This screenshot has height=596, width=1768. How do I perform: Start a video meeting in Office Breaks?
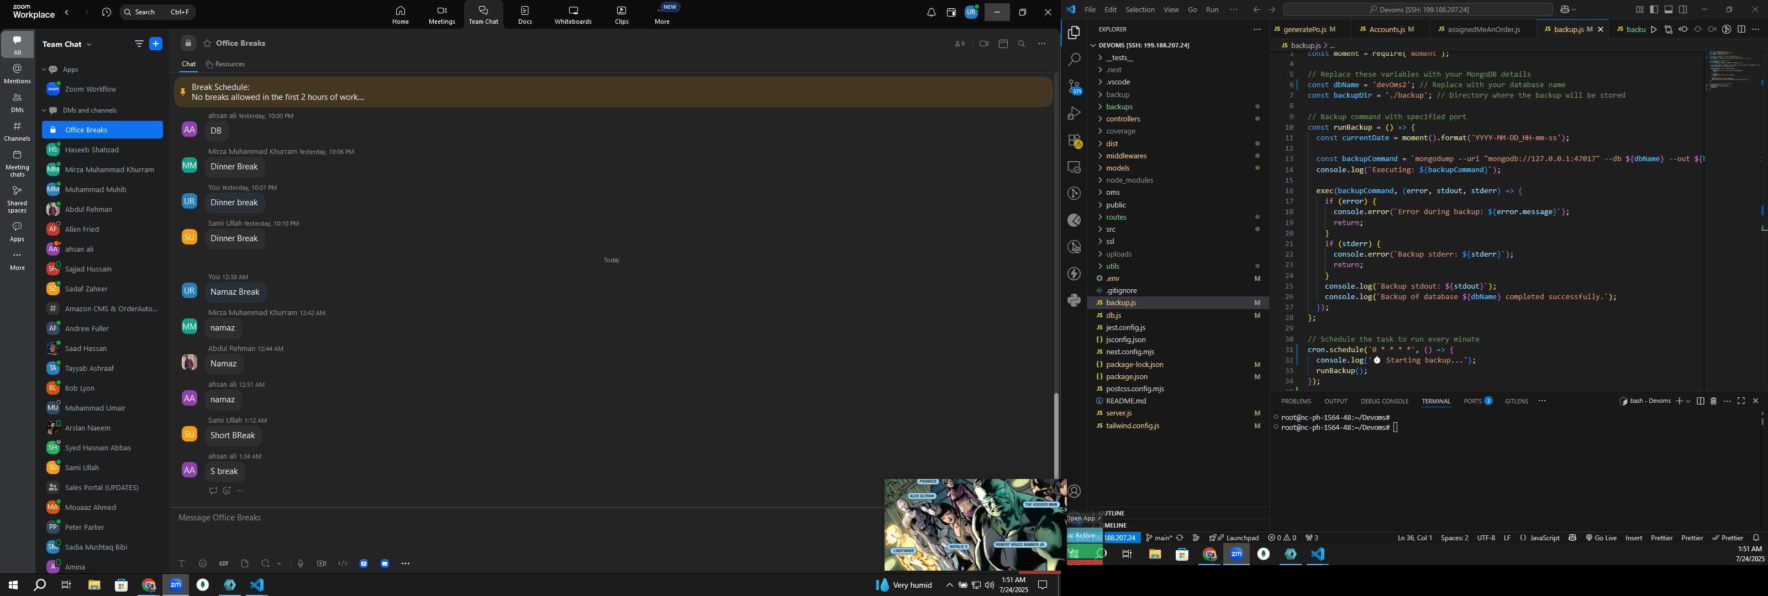pyautogui.click(x=983, y=43)
